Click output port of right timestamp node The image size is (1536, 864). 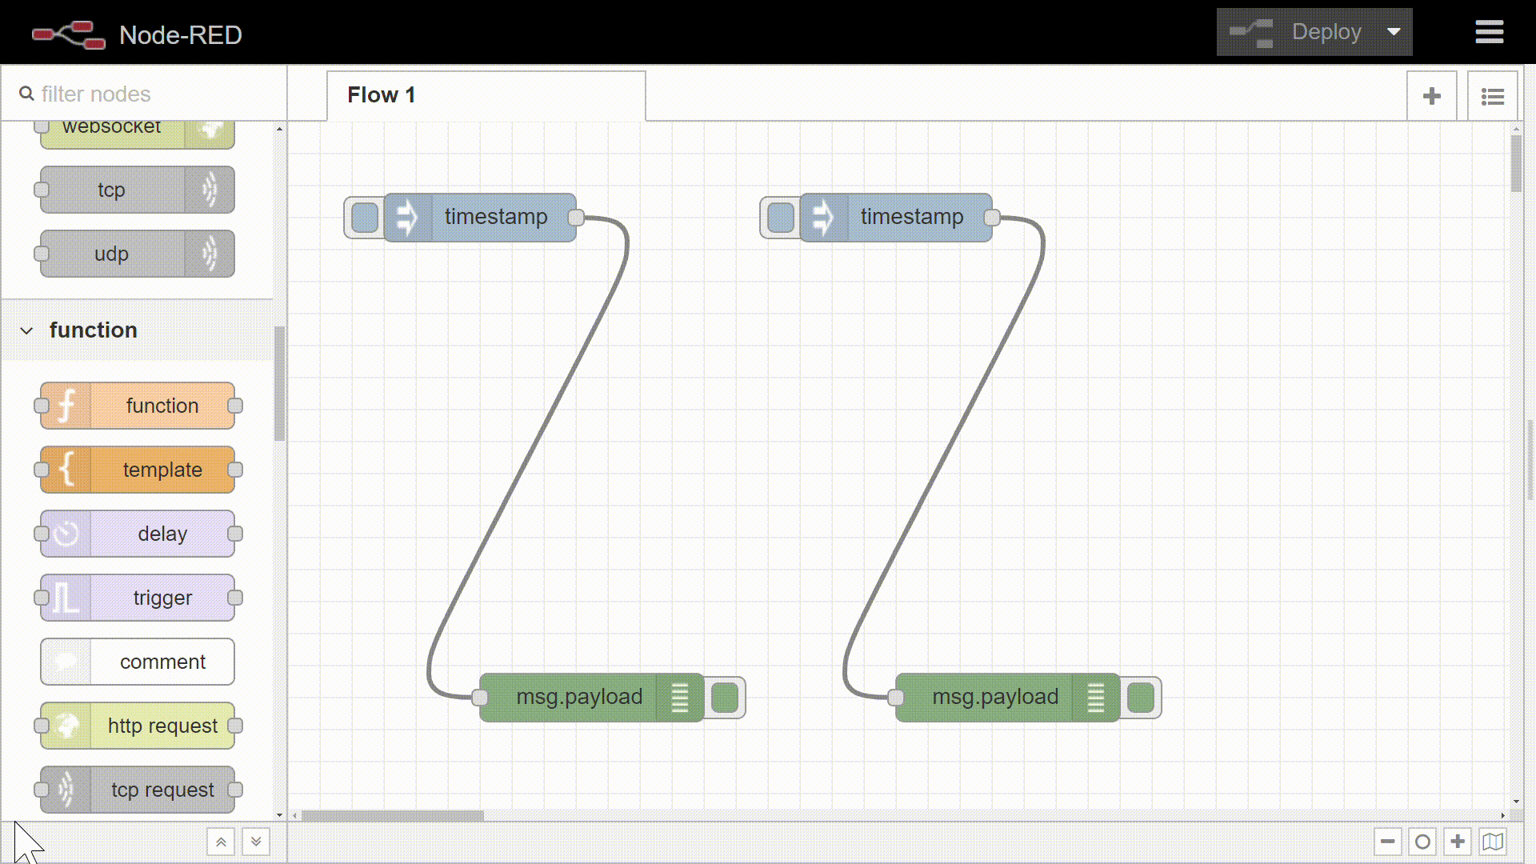992,217
